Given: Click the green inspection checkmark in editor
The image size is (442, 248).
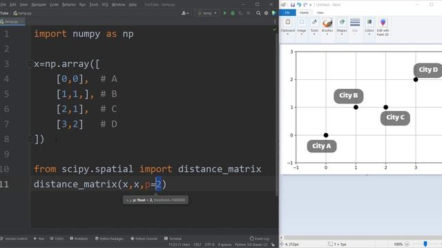Looking at the screenshot, I should point(275,30).
